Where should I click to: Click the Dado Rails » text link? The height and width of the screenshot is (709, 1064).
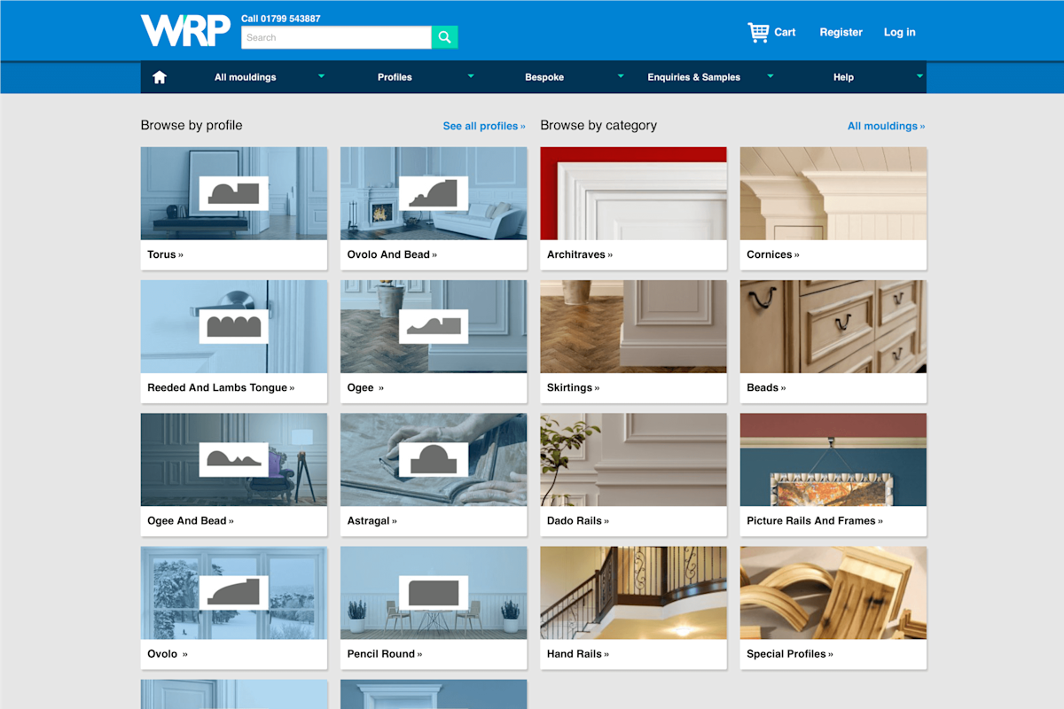click(x=578, y=520)
